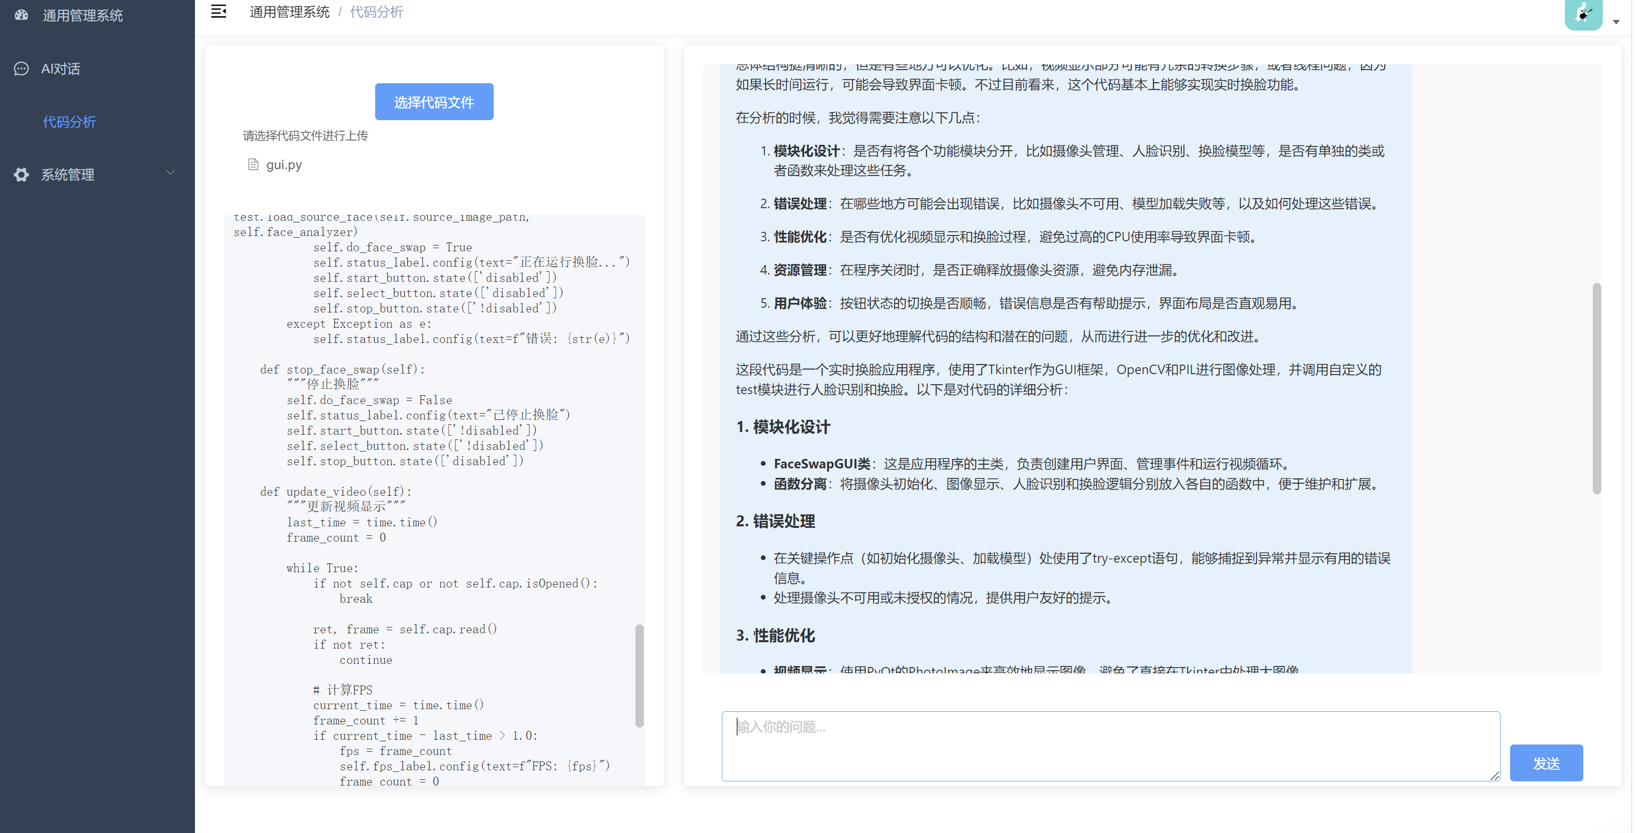Click the 代码分析 breadcrumb item
This screenshot has height=833, width=1636.
click(377, 12)
